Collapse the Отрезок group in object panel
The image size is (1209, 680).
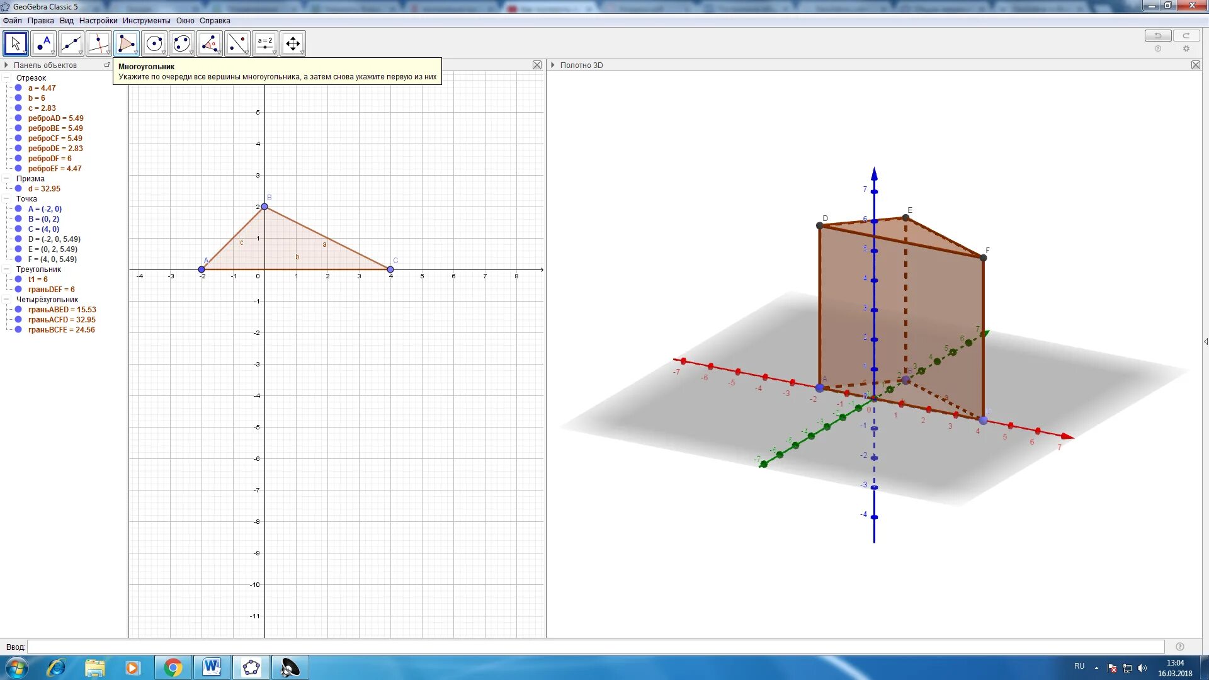click(6, 78)
